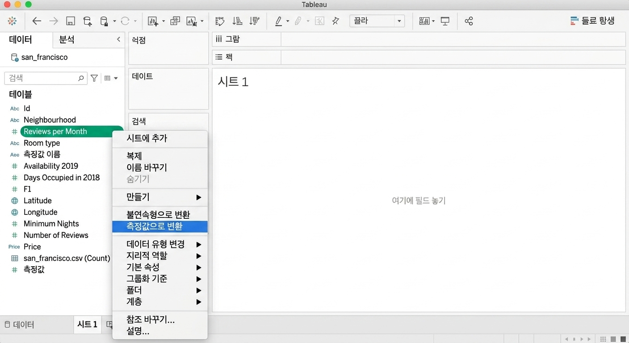
Task: Click the group members paperclip icon
Action: [x=298, y=21]
